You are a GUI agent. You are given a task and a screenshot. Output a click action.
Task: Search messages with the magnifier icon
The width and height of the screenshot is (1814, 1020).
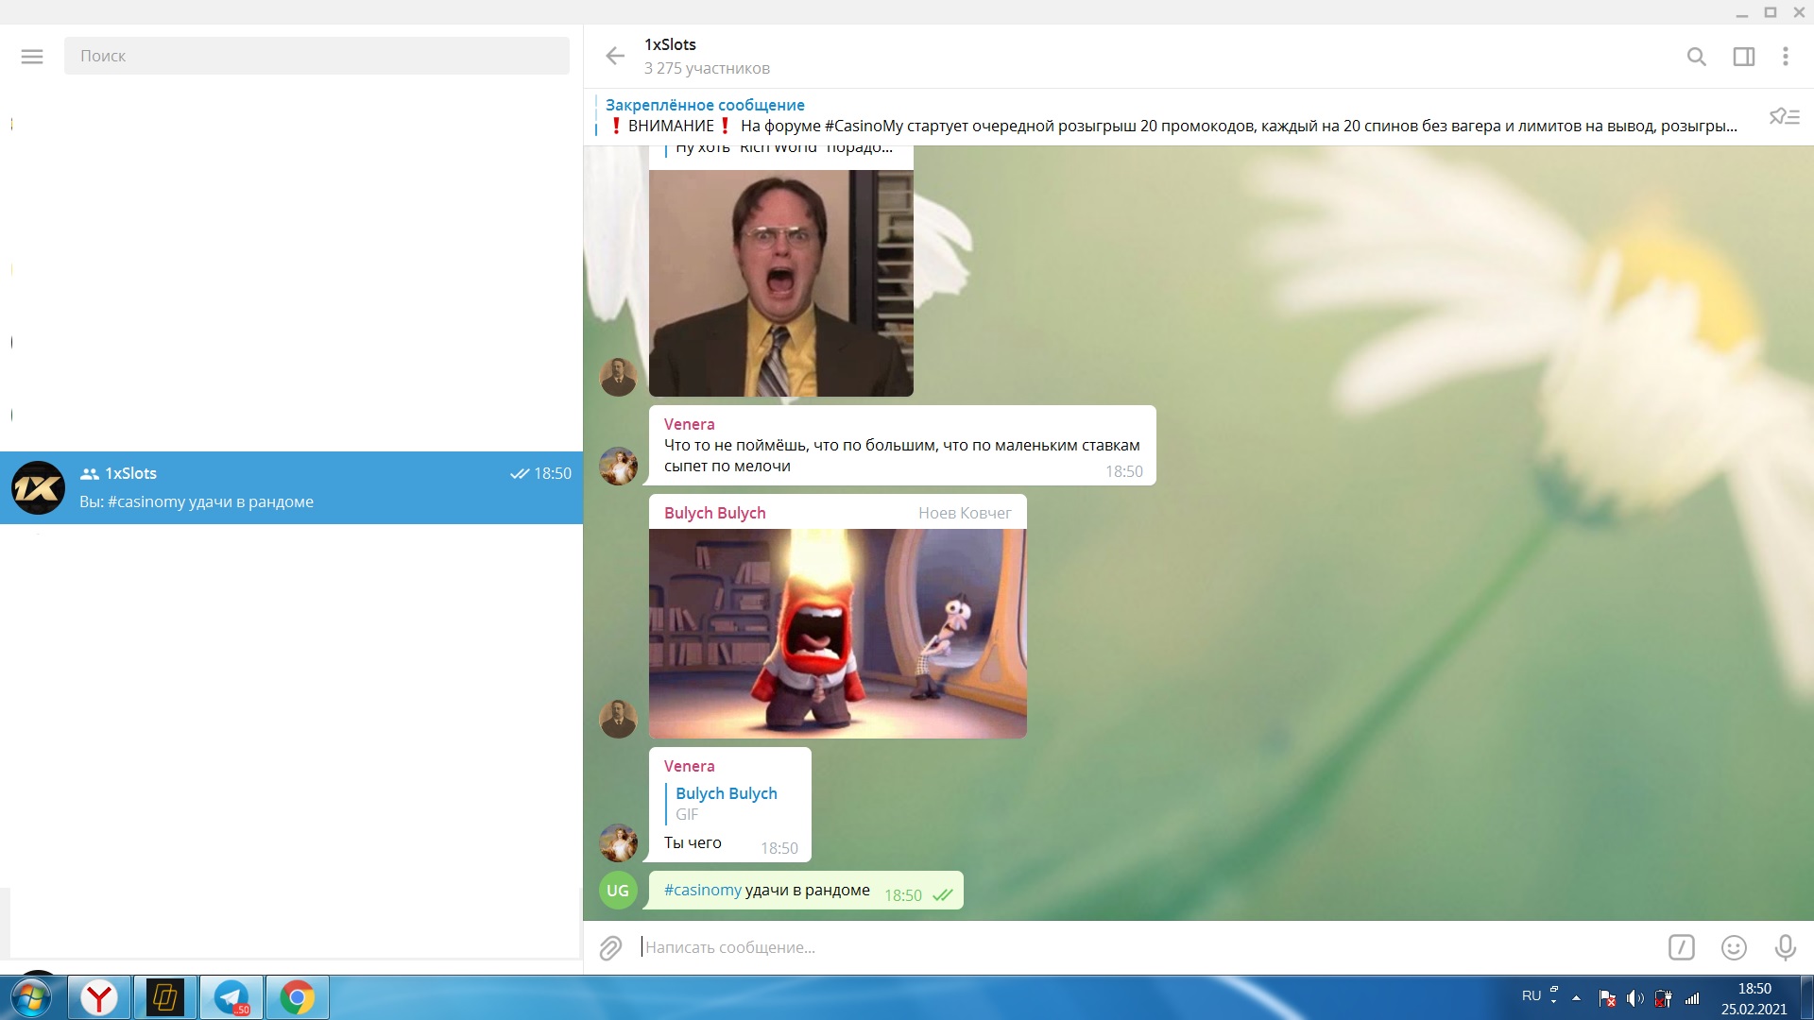pos(1696,57)
